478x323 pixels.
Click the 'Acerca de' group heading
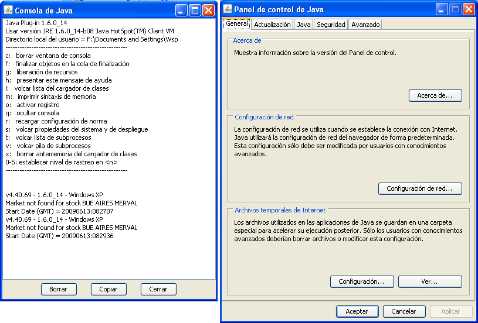click(x=248, y=40)
